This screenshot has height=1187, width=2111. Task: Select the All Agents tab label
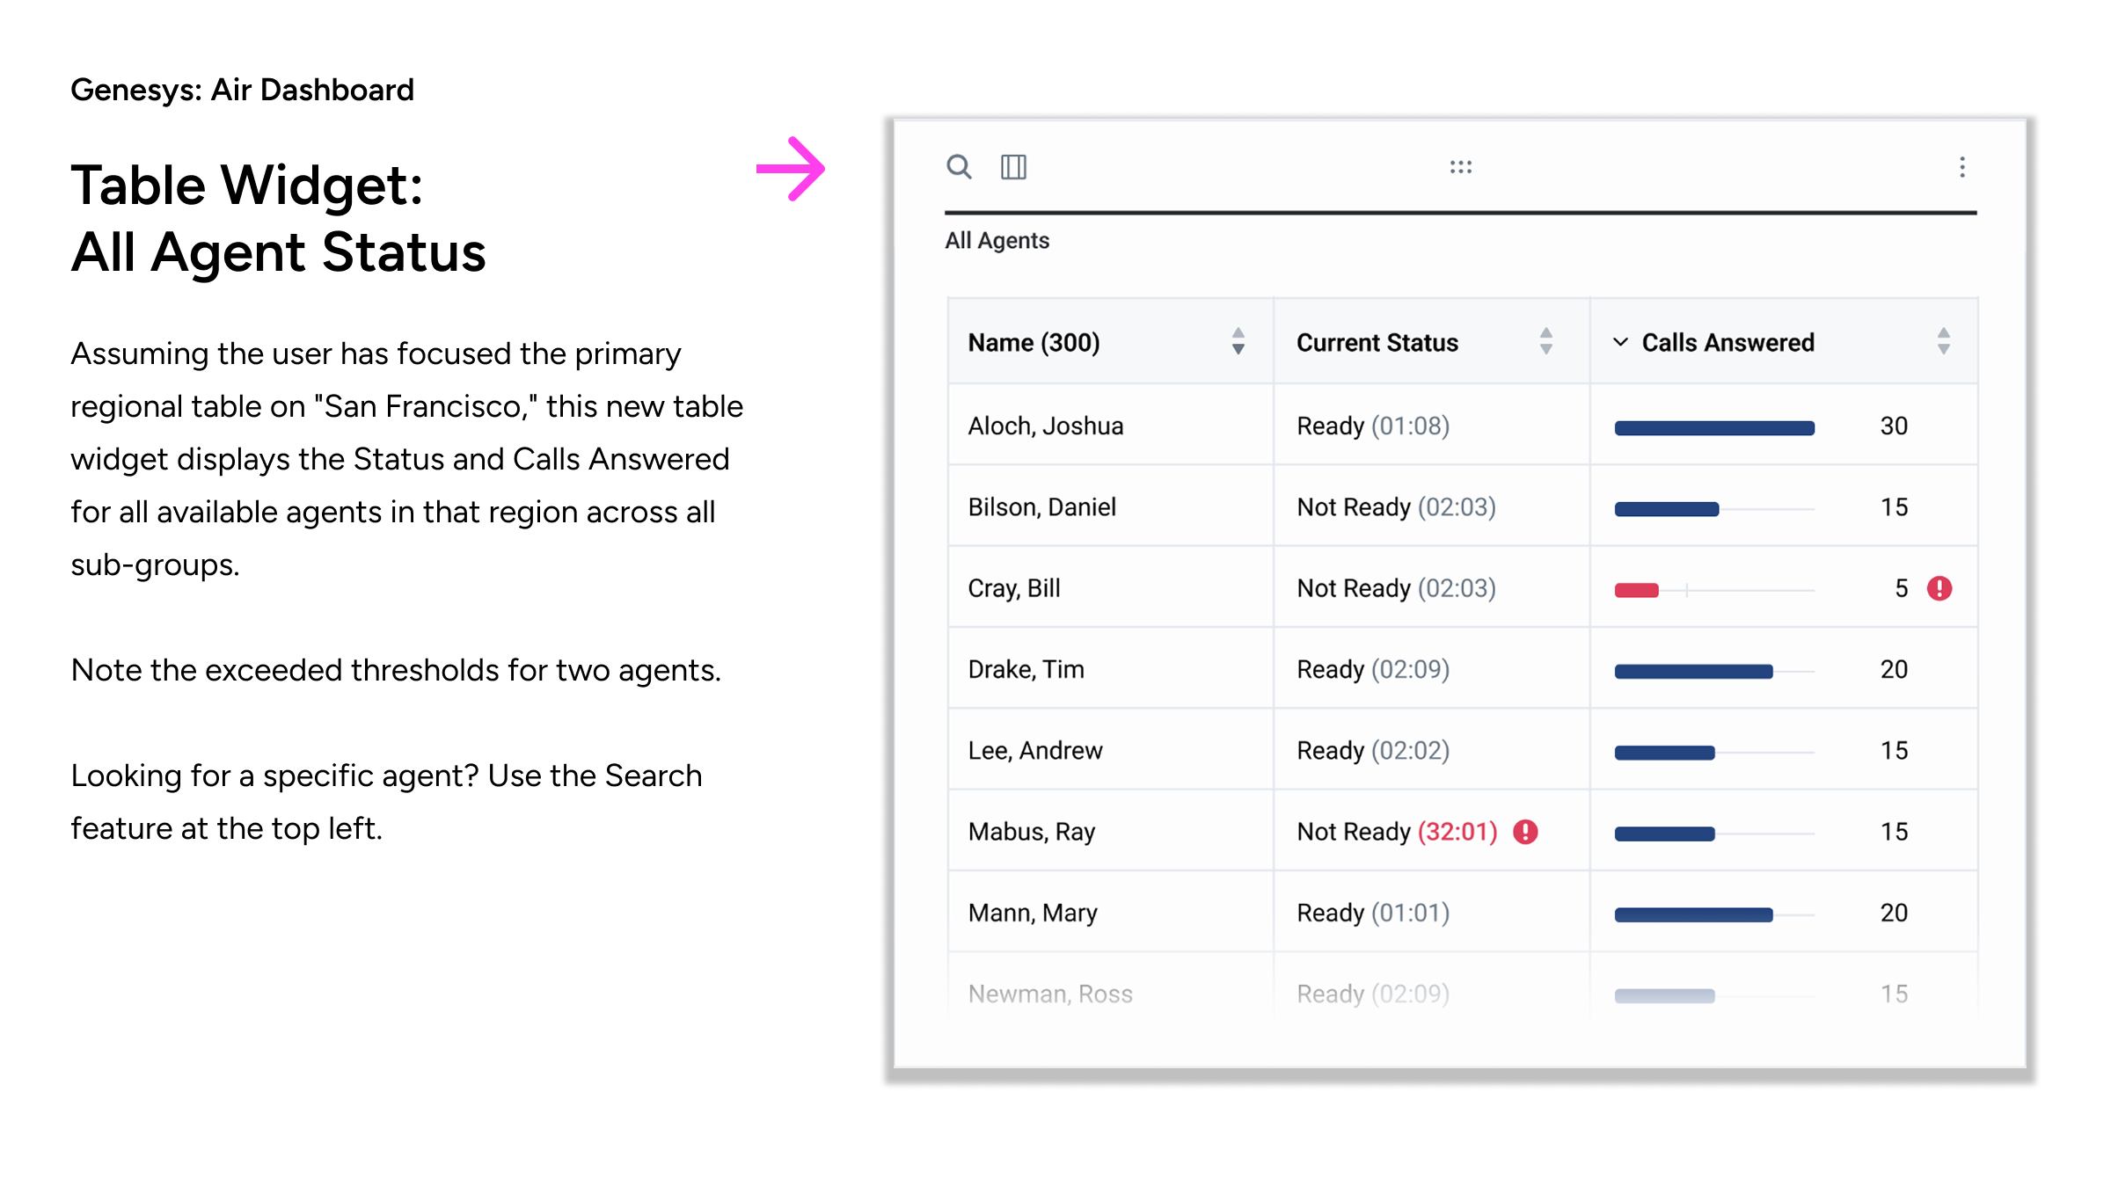click(x=997, y=240)
